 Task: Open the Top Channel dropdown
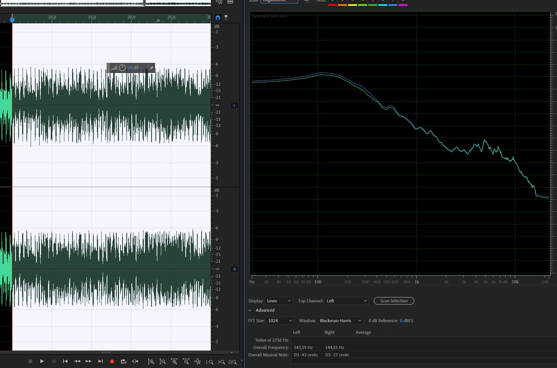pyautogui.click(x=347, y=301)
